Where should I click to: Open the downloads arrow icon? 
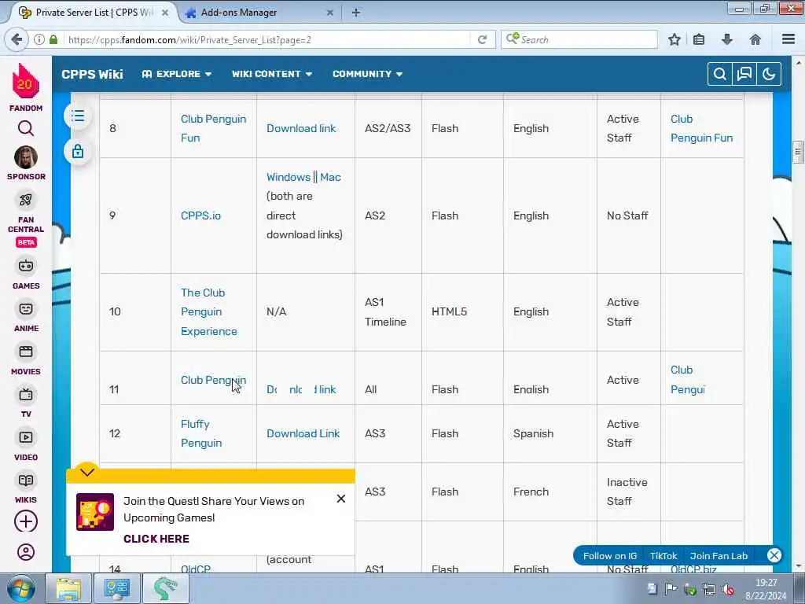click(727, 39)
